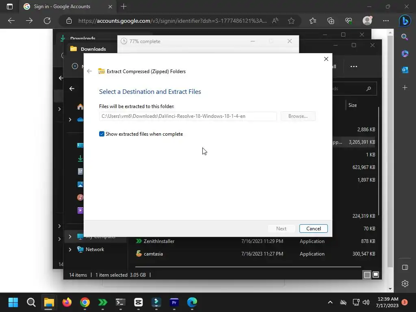
Task: Open Edge Settings and more menu
Action: coord(386,21)
